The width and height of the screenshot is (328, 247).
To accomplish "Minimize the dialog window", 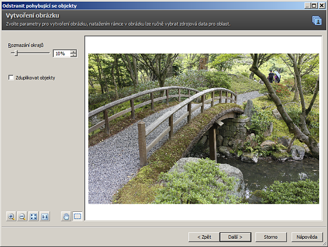I will click(x=307, y=5).
